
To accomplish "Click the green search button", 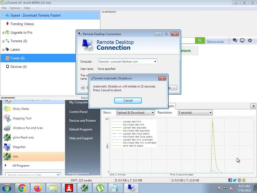I will point(200,40).
